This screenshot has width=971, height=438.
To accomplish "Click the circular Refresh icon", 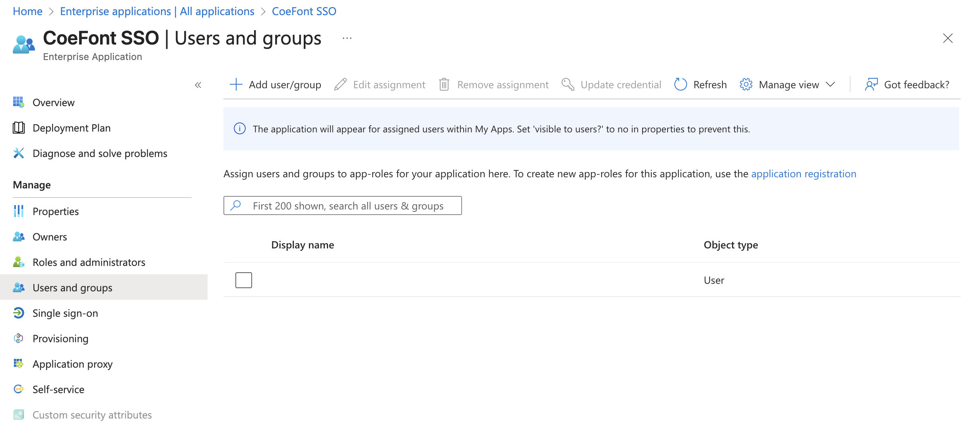I will [681, 84].
